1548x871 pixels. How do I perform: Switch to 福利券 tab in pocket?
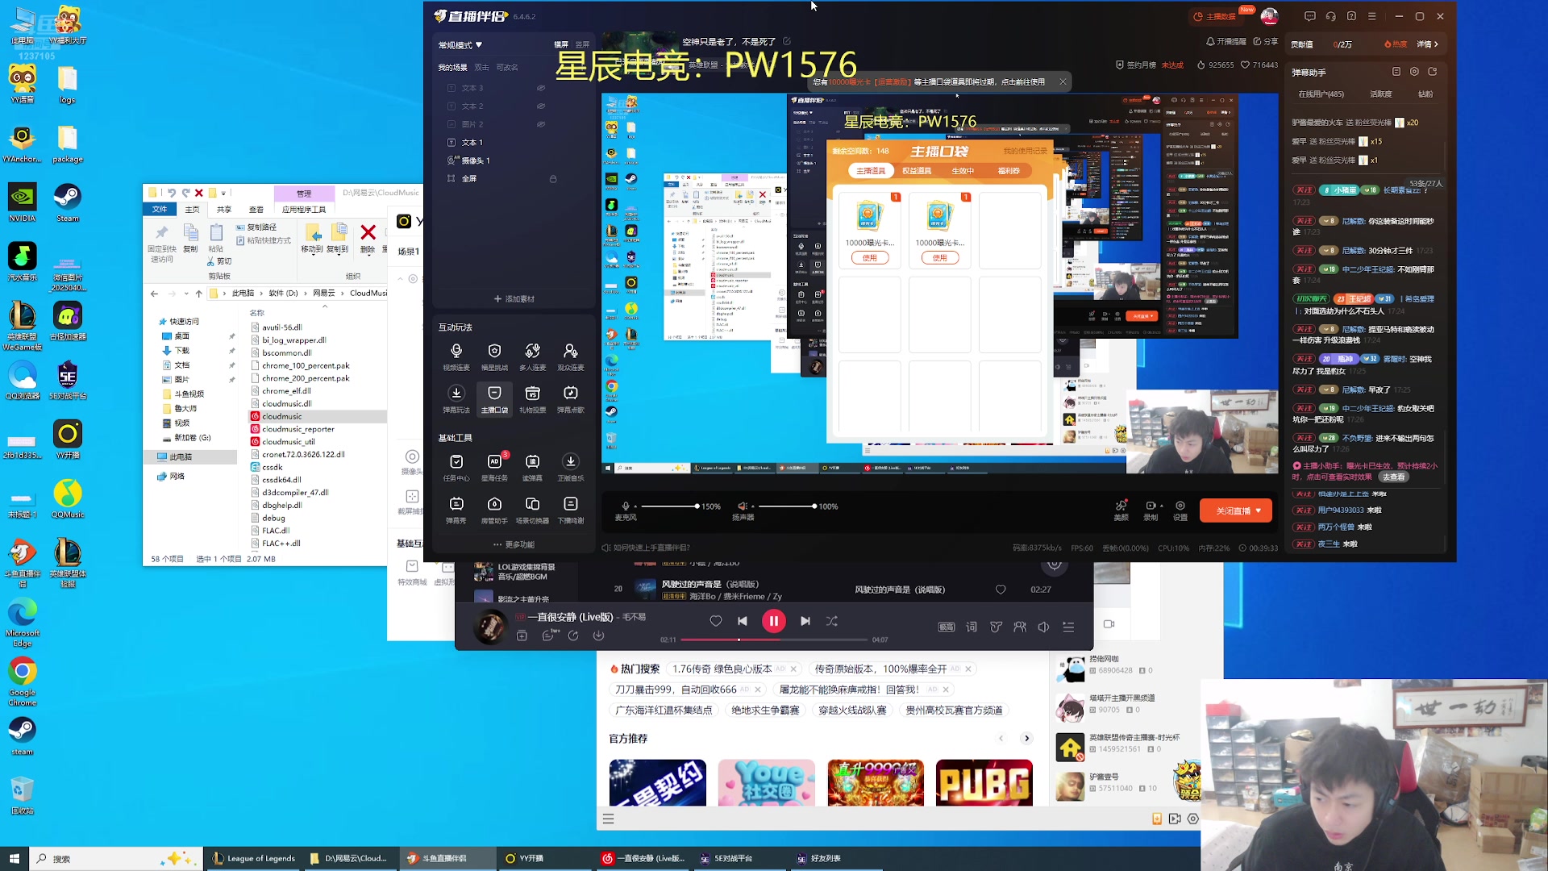click(1009, 171)
